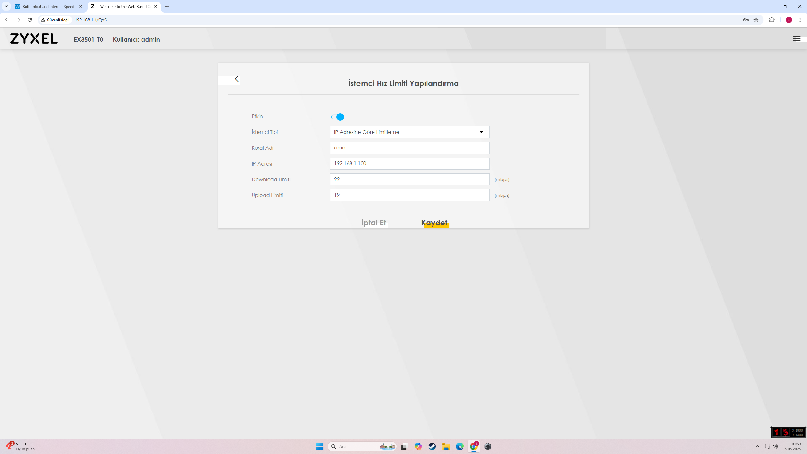
Task: Close the Welcome to the Web-Based tab
Action: click(x=156, y=6)
